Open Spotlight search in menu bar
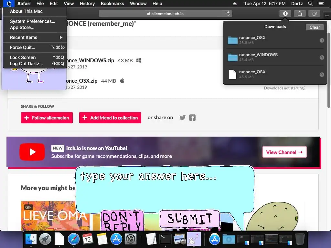Screen dimensions: 331x248 310,4
